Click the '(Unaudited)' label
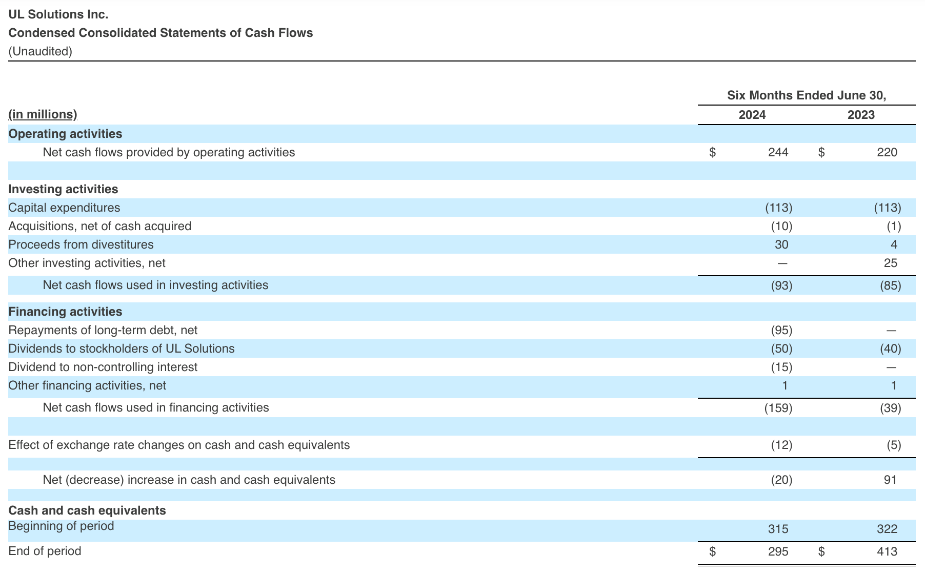Image resolution: width=925 pixels, height=574 pixels. pos(41,51)
